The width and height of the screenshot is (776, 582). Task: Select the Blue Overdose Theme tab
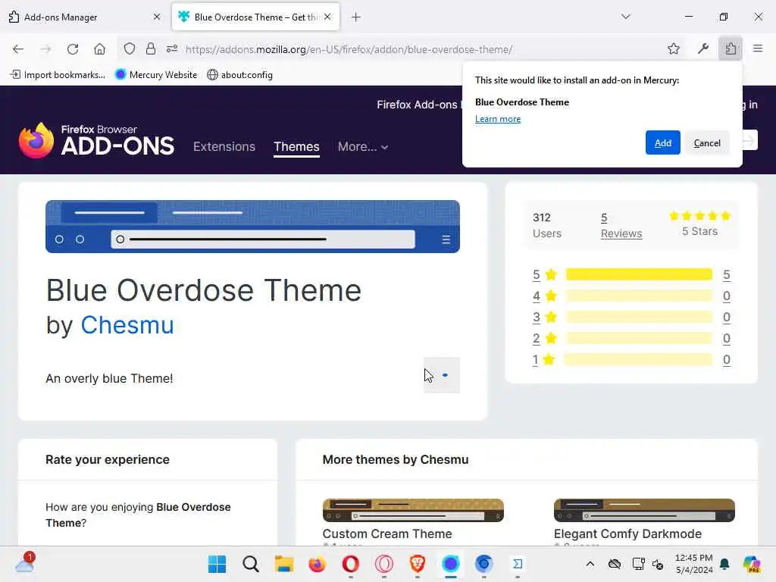coord(255,17)
